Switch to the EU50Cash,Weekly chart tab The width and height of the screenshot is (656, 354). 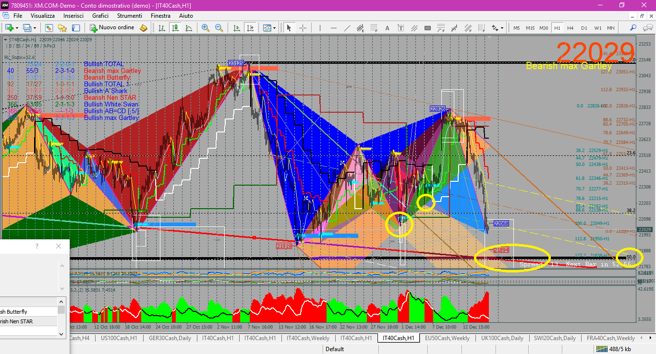(447, 338)
